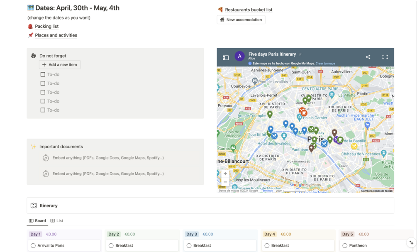Toggle the map sidebar panel icon
417x252 pixels.
226,58
